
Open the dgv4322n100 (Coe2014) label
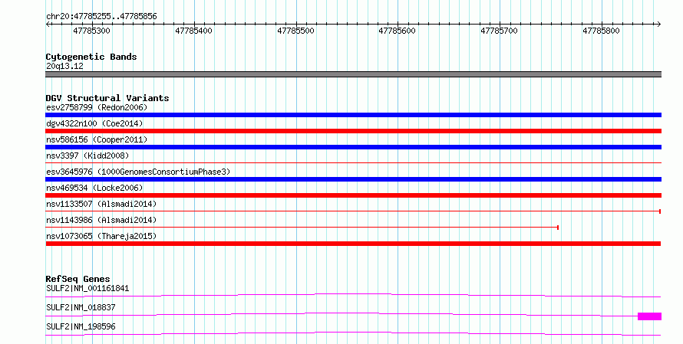click(94, 123)
